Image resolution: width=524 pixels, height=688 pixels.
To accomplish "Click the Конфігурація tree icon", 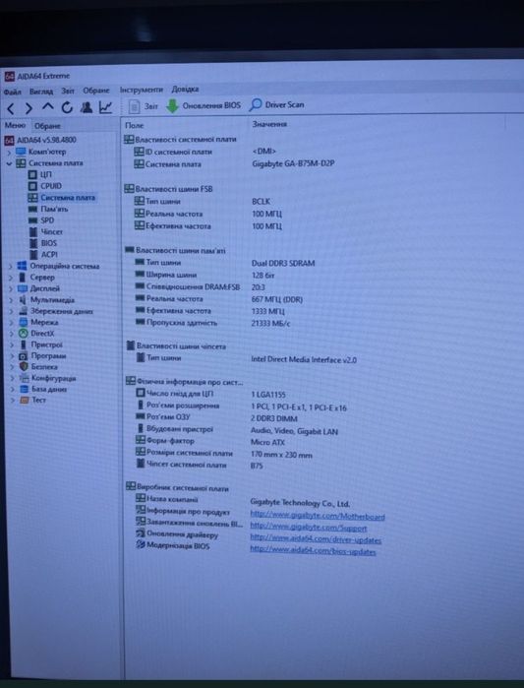I will point(25,378).
